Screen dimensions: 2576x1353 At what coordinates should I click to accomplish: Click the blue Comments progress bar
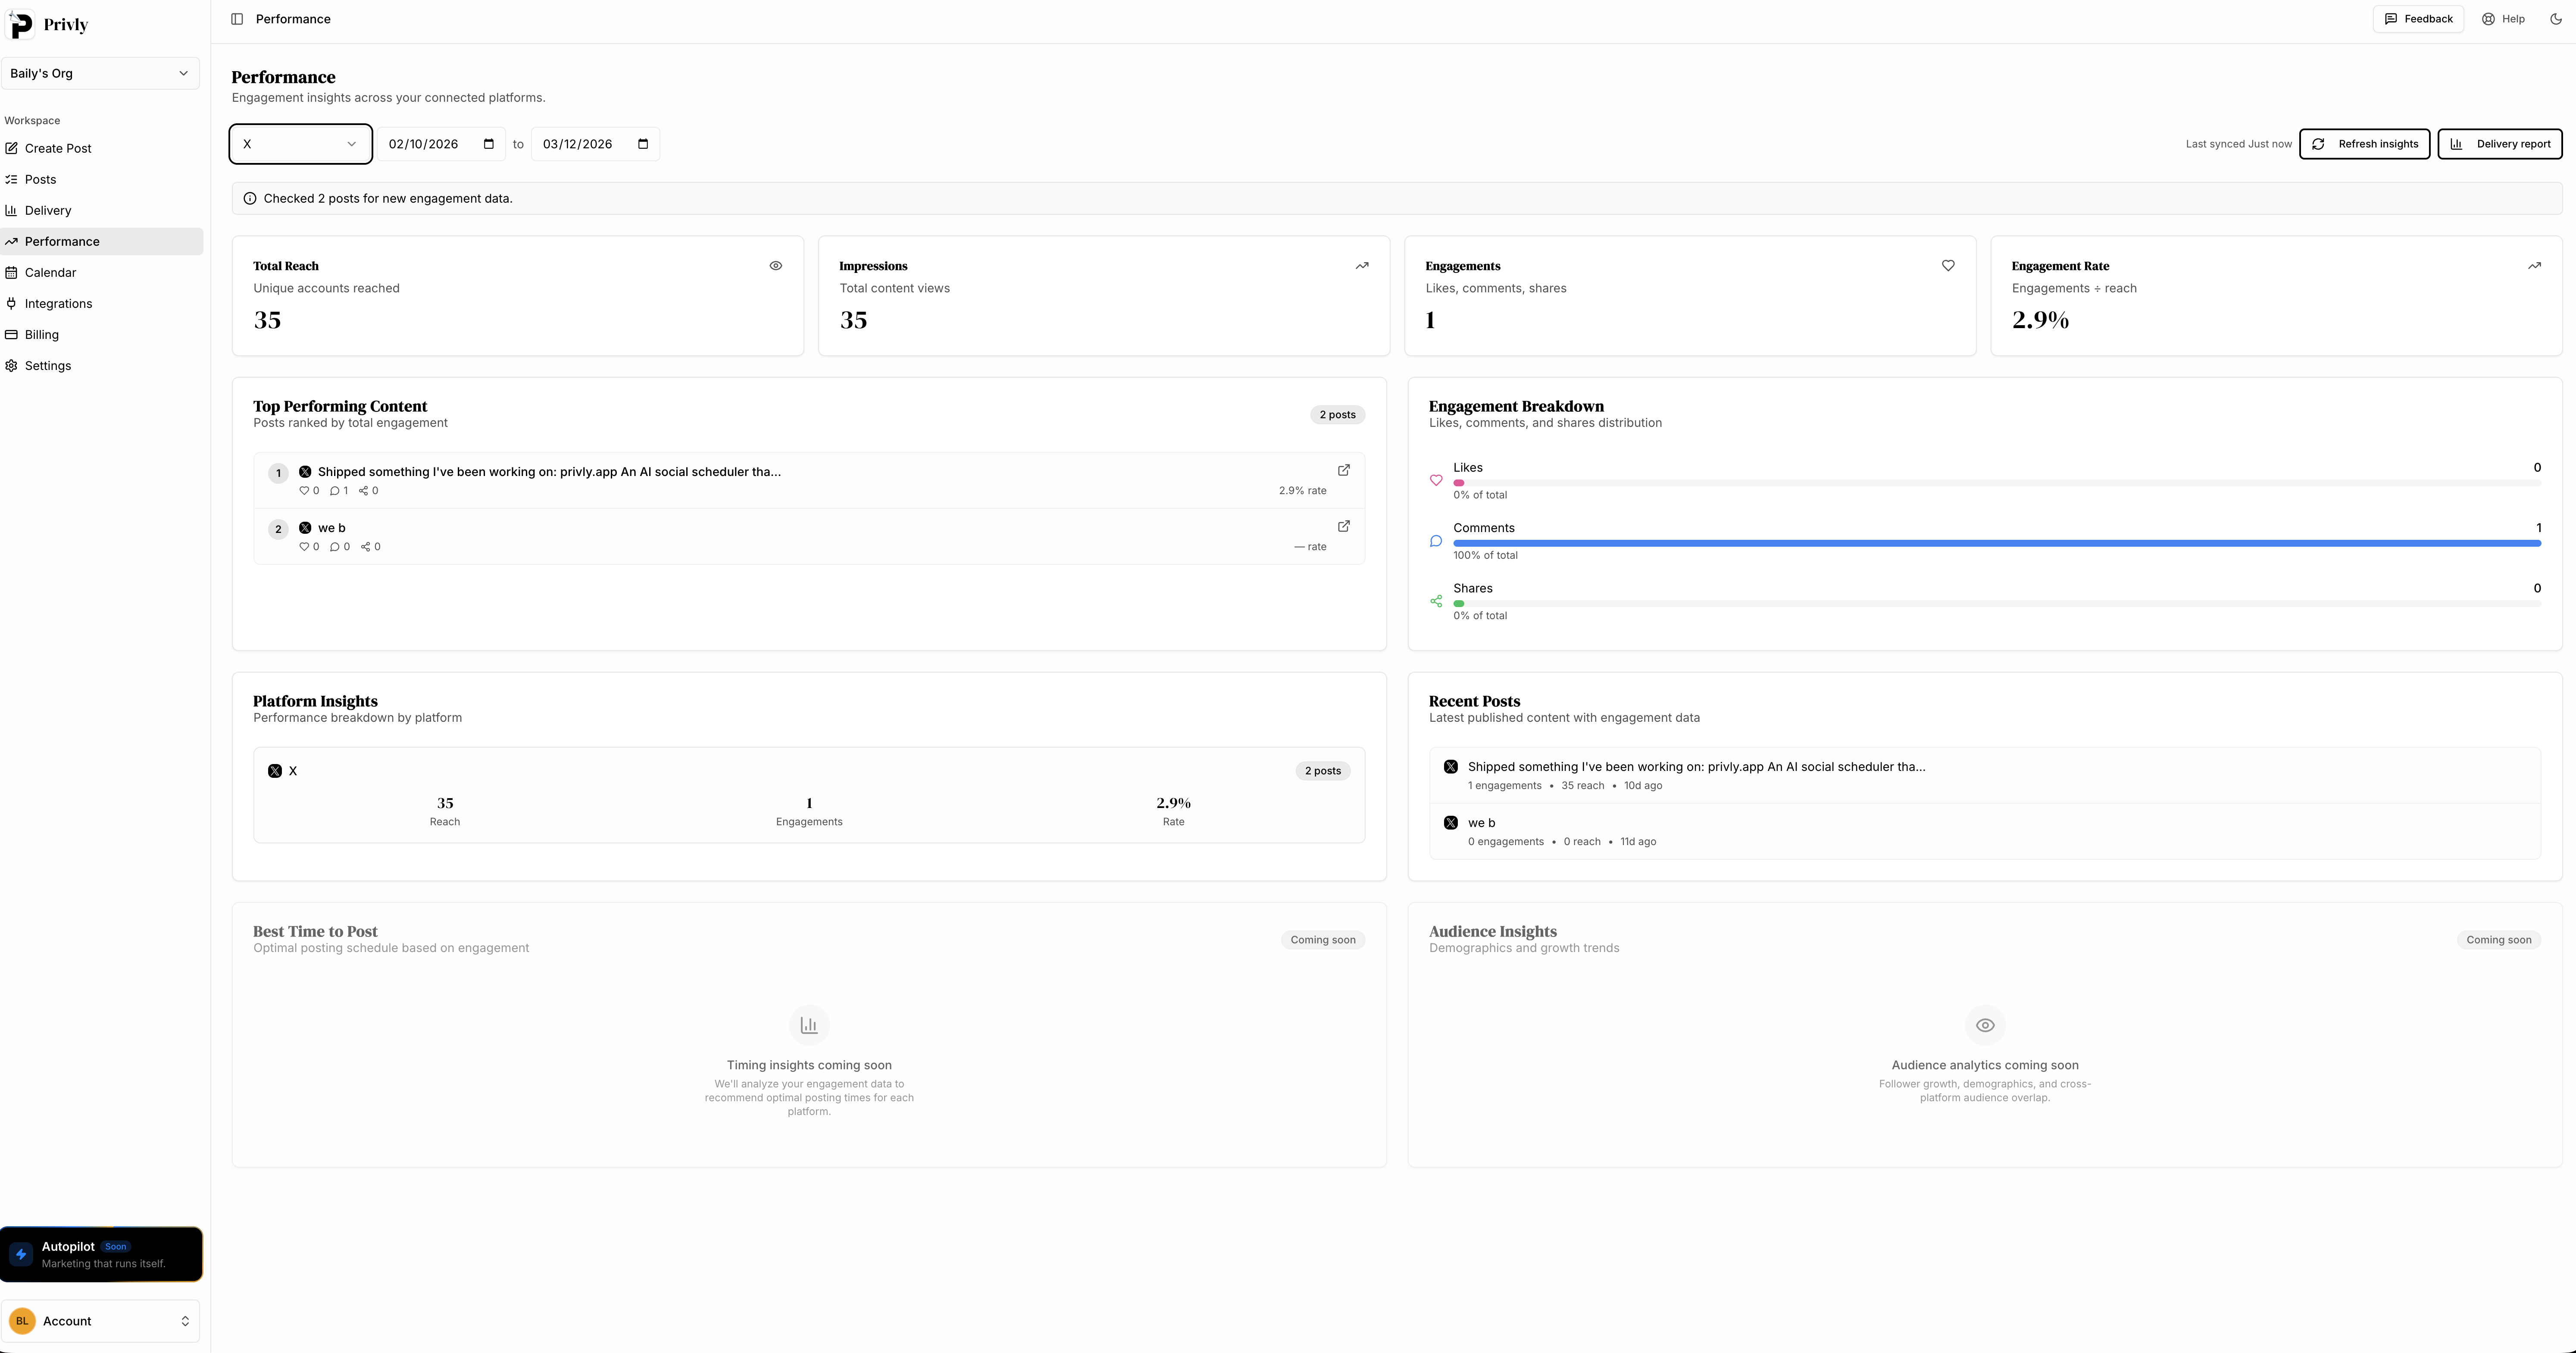[1997, 543]
